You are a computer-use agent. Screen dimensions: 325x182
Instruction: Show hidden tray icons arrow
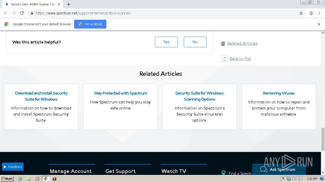pyautogui.click(x=283, y=179)
